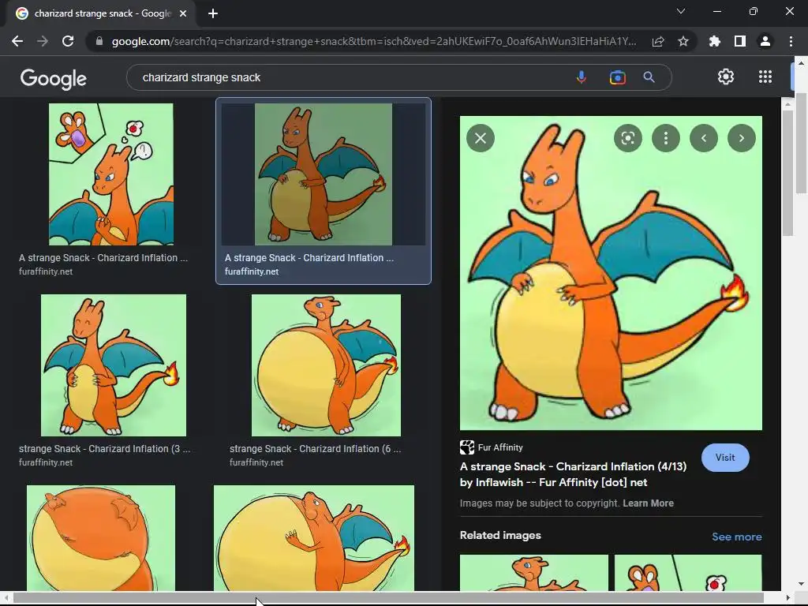This screenshot has width=808, height=606.
Task: Open Google Lens on the preview image
Action: 627,138
